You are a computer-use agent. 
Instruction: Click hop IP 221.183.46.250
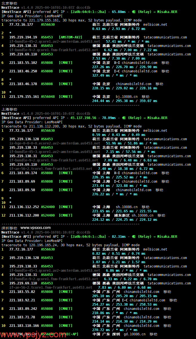pos(23,71)
